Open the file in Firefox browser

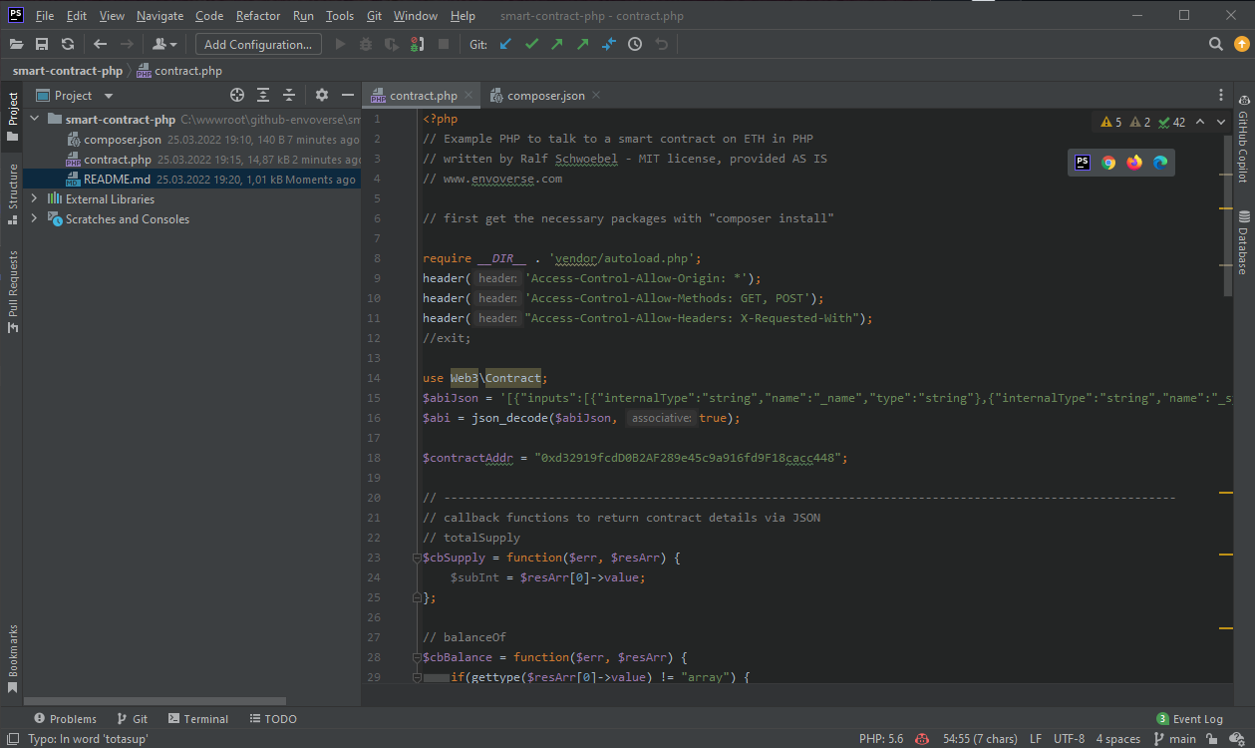(1134, 162)
